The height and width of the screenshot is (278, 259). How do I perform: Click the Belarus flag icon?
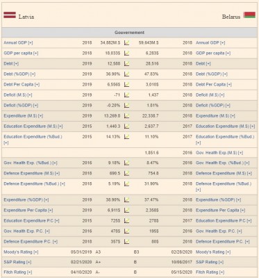pos(249,15)
